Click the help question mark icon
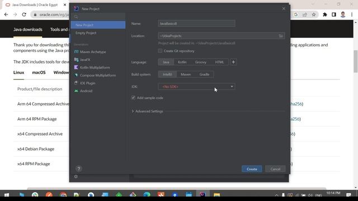 coord(79,169)
